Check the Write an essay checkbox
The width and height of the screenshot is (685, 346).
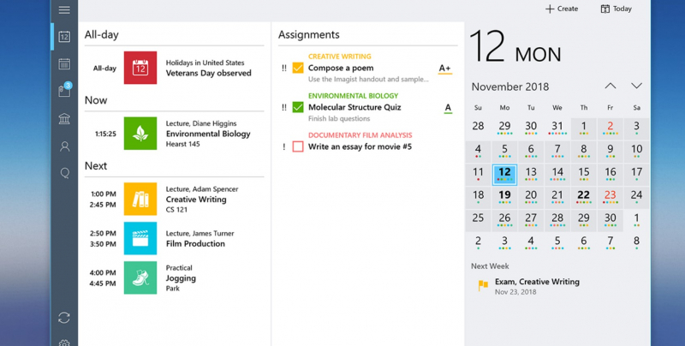[x=298, y=146]
